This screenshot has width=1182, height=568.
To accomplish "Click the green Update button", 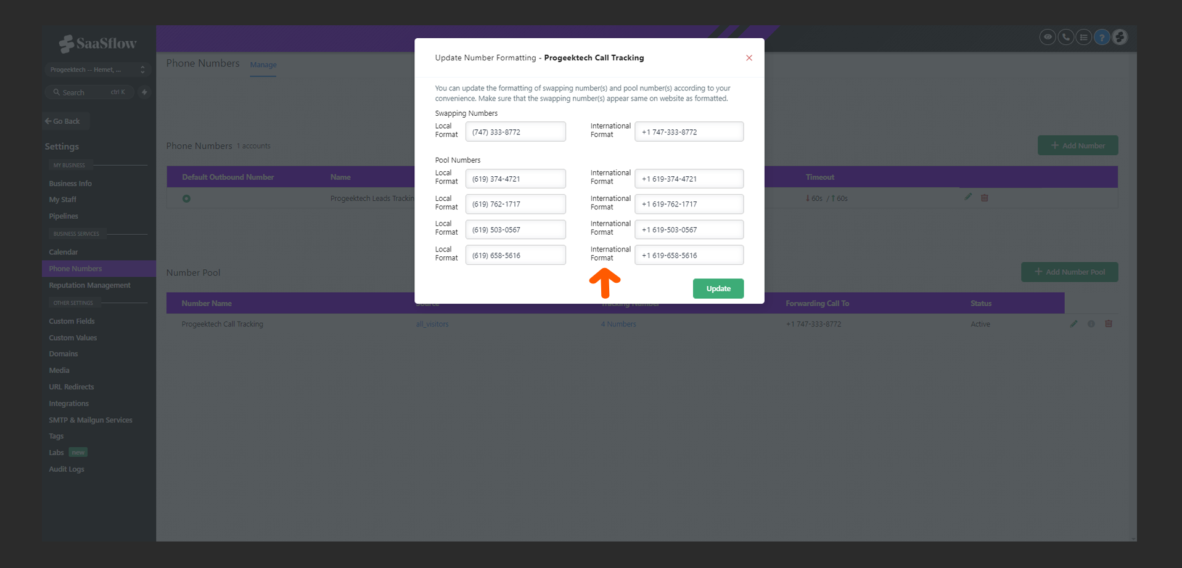I will (x=718, y=288).
